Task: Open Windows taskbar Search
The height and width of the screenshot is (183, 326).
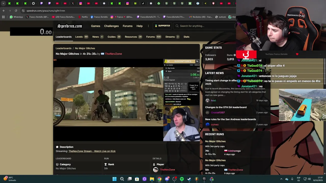Action: tap(122, 179)
